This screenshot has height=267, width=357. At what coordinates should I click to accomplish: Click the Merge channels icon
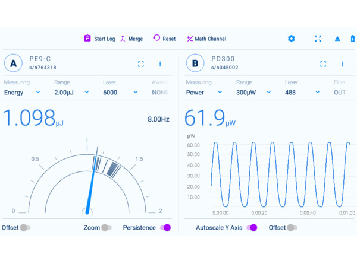point(123,39)
